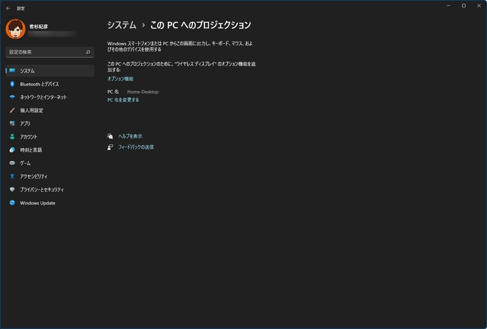Focus the 設定の検索 search field
Viewport: 487px width, 329px height.
[x=50, y=52]
